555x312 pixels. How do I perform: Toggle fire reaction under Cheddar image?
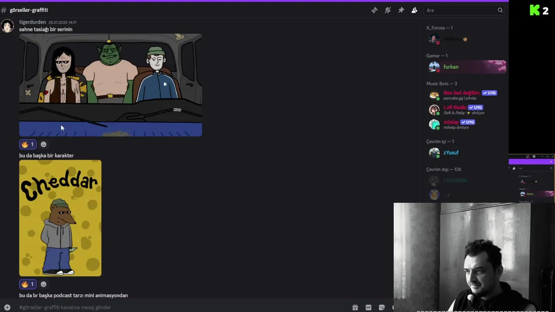click(x=28, y=284)
